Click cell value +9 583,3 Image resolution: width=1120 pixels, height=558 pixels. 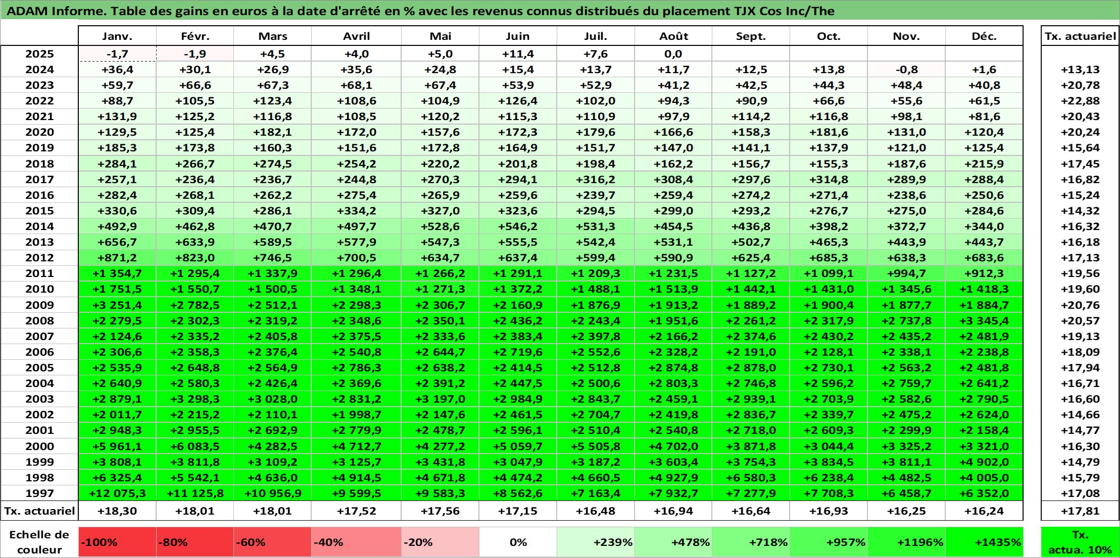[x=440, y=493]
